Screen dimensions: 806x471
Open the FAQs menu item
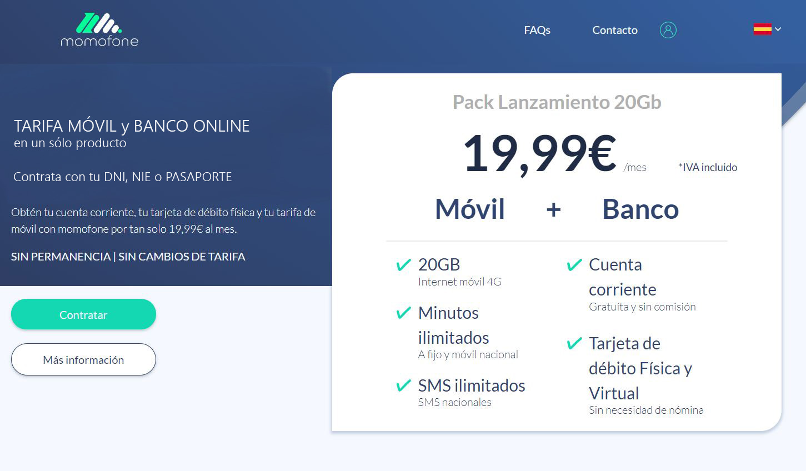pos(537,30)
